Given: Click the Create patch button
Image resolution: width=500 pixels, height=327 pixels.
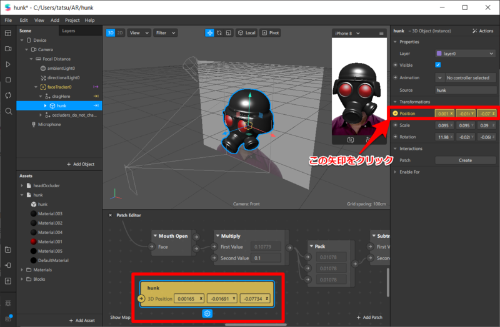Looking at the screenshot, I should pos(466,160).
